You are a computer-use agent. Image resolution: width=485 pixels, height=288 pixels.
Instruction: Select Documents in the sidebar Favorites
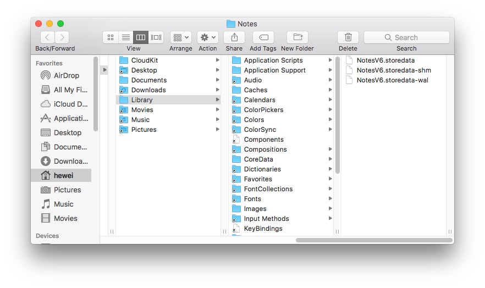pyautogui.click(x=60, y=147)
